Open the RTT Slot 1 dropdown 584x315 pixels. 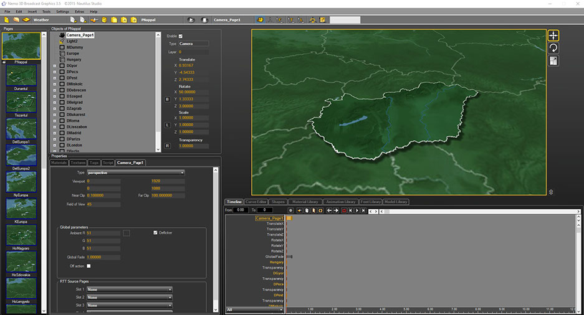130,289
